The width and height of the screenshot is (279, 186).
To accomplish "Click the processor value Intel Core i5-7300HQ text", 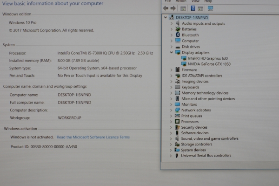I will (x=105, y=53).
